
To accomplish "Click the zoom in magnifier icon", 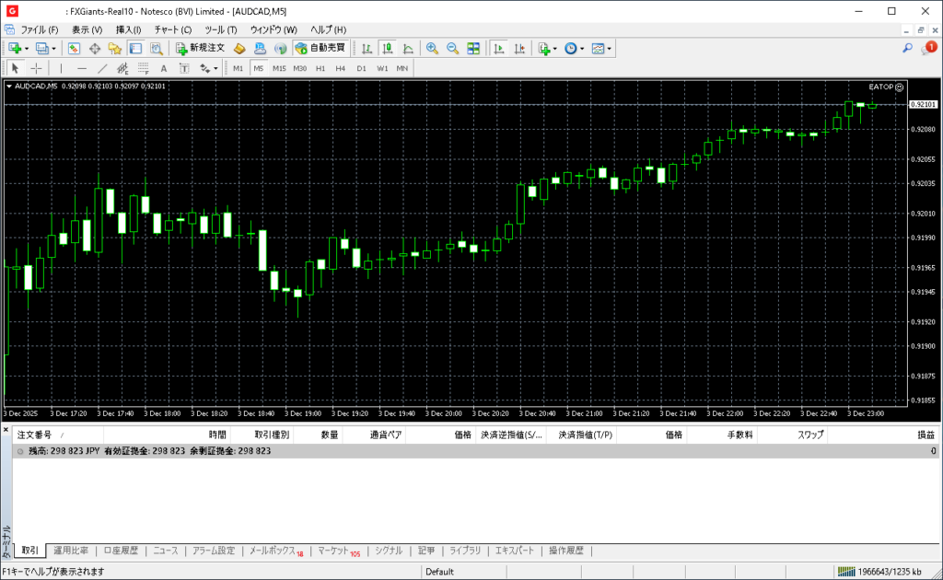I will 432,48.
